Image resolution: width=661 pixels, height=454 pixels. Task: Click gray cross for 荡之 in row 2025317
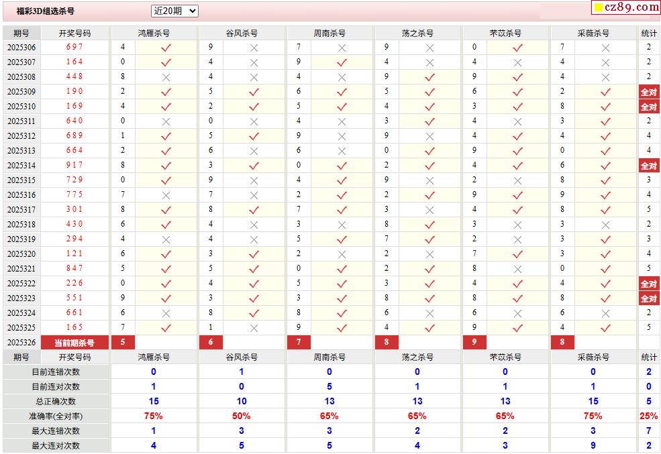point(429,210)
